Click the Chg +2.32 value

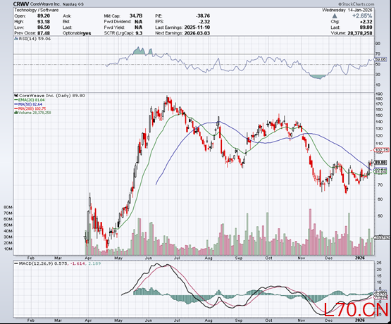click(366, 22)
